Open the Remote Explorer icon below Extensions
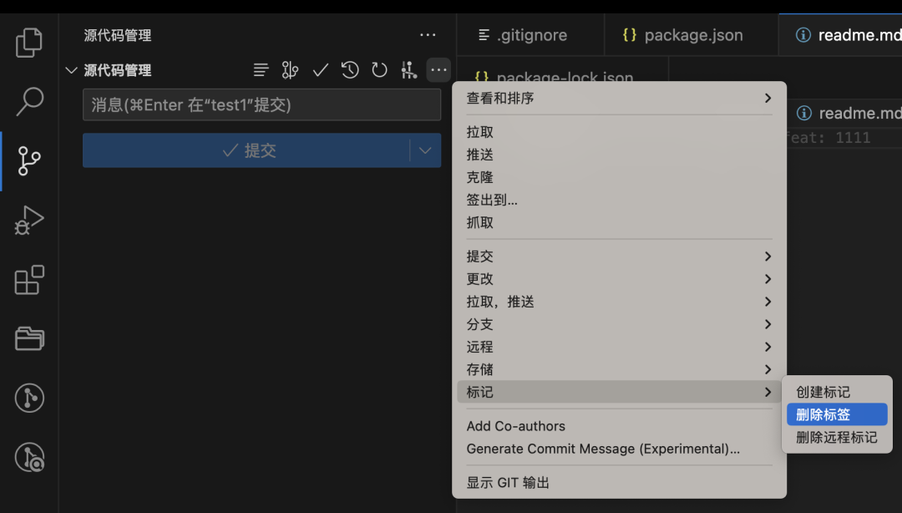The image size is (902, 513). click(29, 338)
